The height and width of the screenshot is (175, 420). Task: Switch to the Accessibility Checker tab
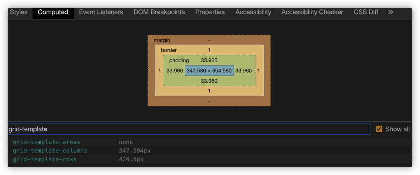pos(312,12)
